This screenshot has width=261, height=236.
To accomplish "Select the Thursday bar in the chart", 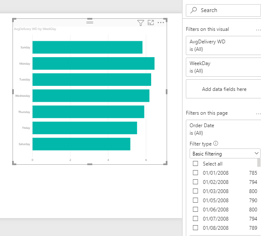I will pyautogui.click(x=88, y=112).
